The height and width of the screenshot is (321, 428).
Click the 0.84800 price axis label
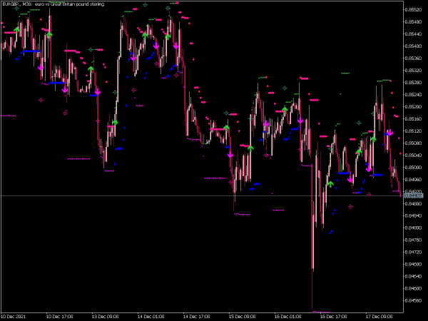pyautogui.click(x=413, y=228)
